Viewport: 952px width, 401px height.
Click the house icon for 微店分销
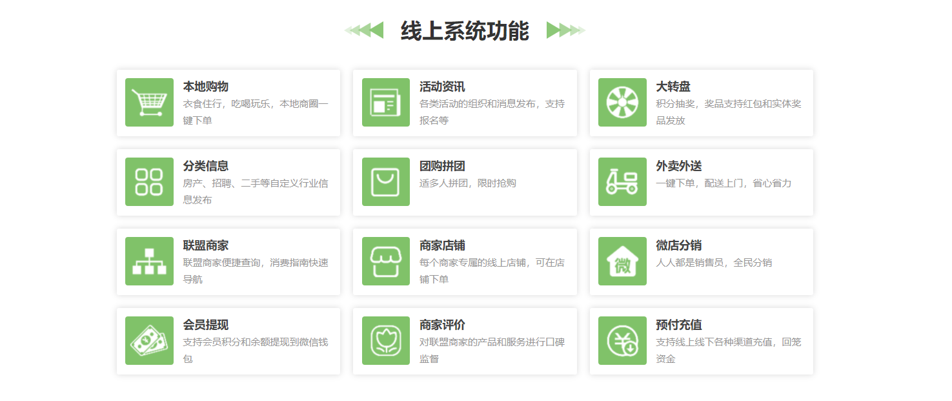[622, 261]
